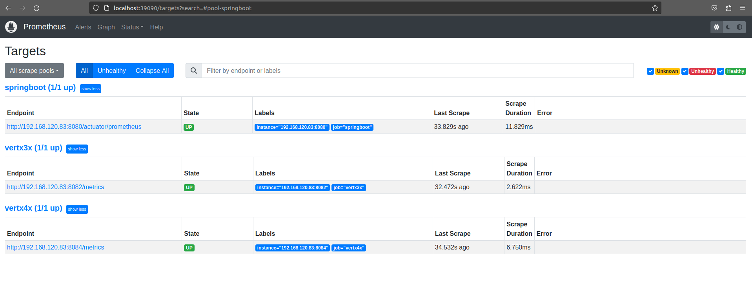This screenshot has height=291, width=752.
Task: Open the 8082/metrics endpoint link
Action: (55, 187)
